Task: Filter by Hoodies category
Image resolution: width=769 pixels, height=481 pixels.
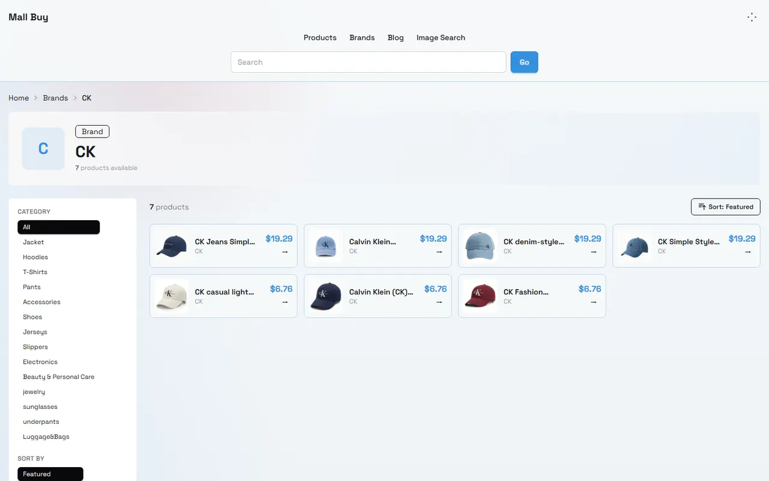Action: [x=35, y=257]
